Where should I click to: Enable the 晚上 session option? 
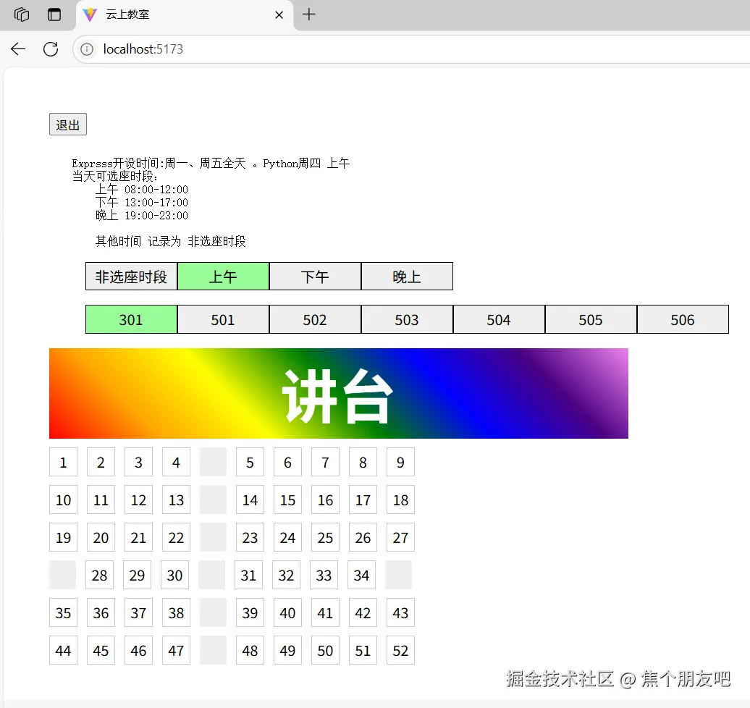coord(406,276)
